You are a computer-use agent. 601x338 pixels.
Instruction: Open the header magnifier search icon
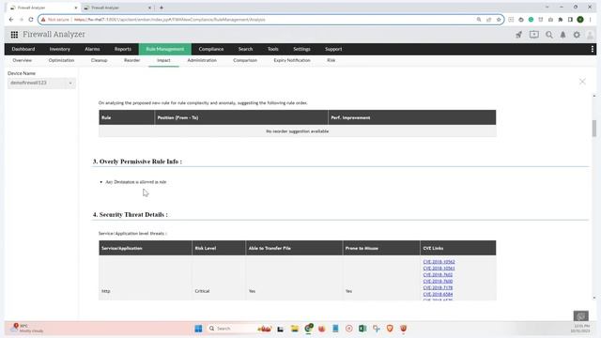coord(549,35)
